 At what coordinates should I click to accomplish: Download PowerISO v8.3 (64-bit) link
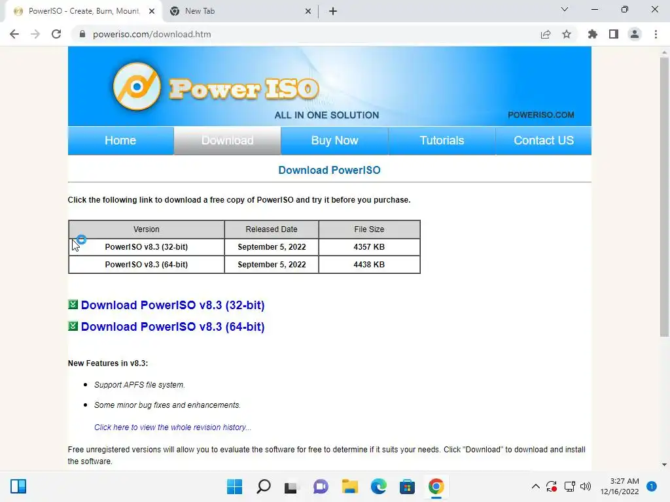[x=173, y=327]
